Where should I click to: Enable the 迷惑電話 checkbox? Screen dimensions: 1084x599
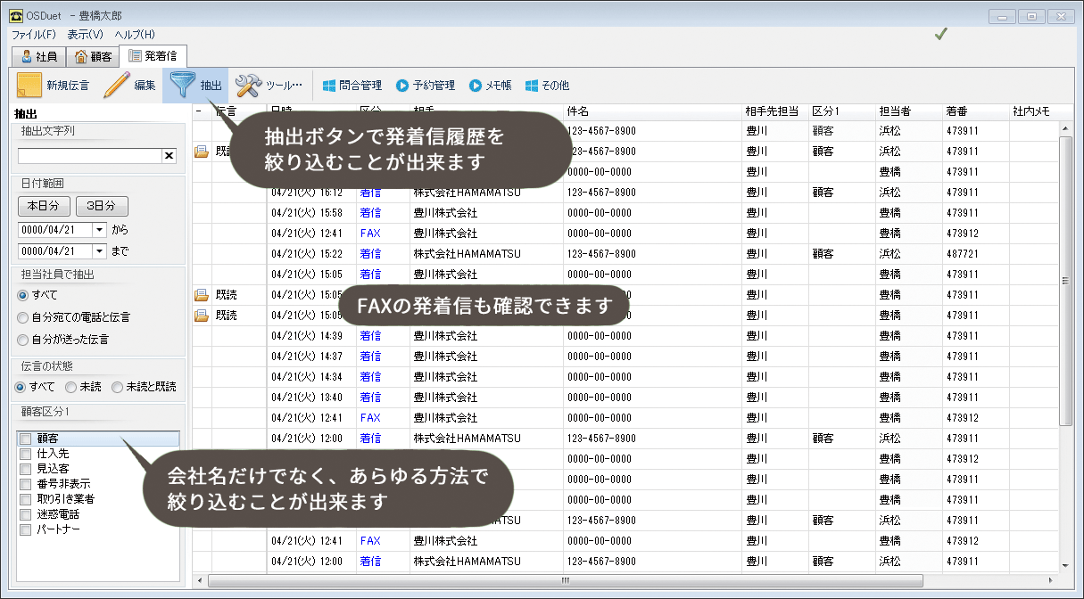[26, 514]
